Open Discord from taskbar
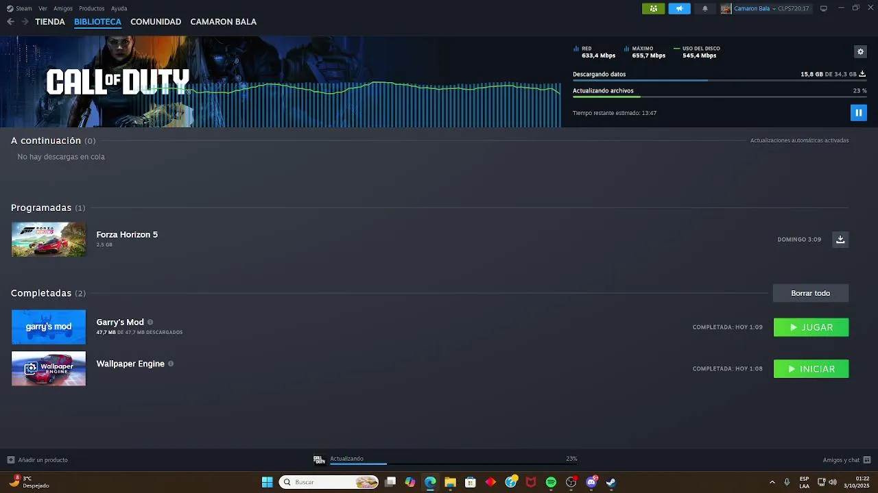Screen dimensions: 878x493 (591, 482)
